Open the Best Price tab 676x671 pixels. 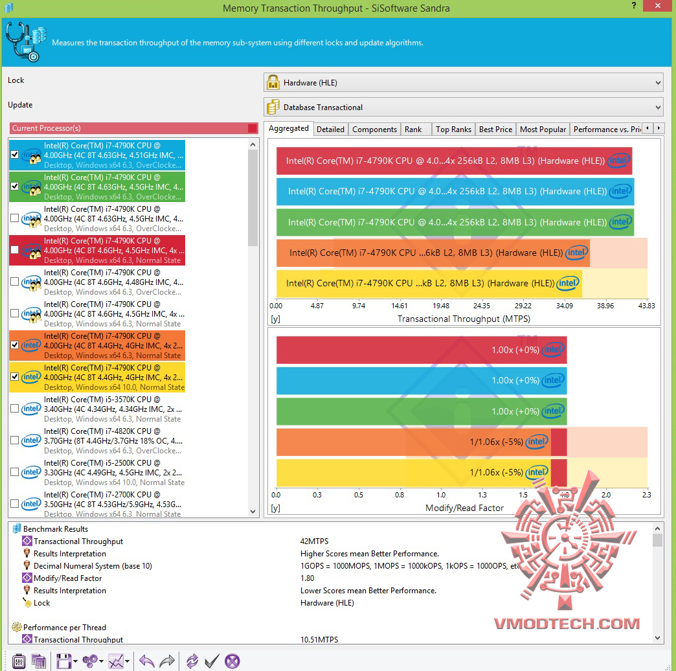click(x=495, y=130)
